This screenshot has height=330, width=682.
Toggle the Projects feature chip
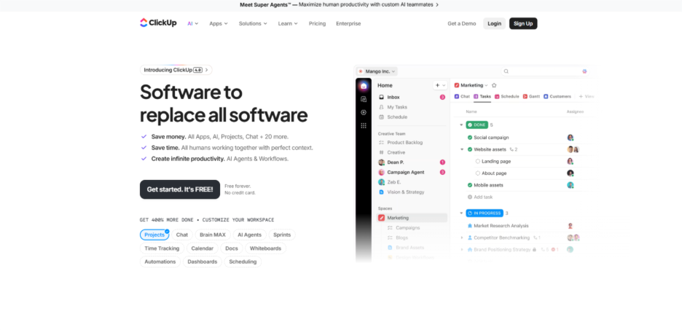tap(154, 235)
